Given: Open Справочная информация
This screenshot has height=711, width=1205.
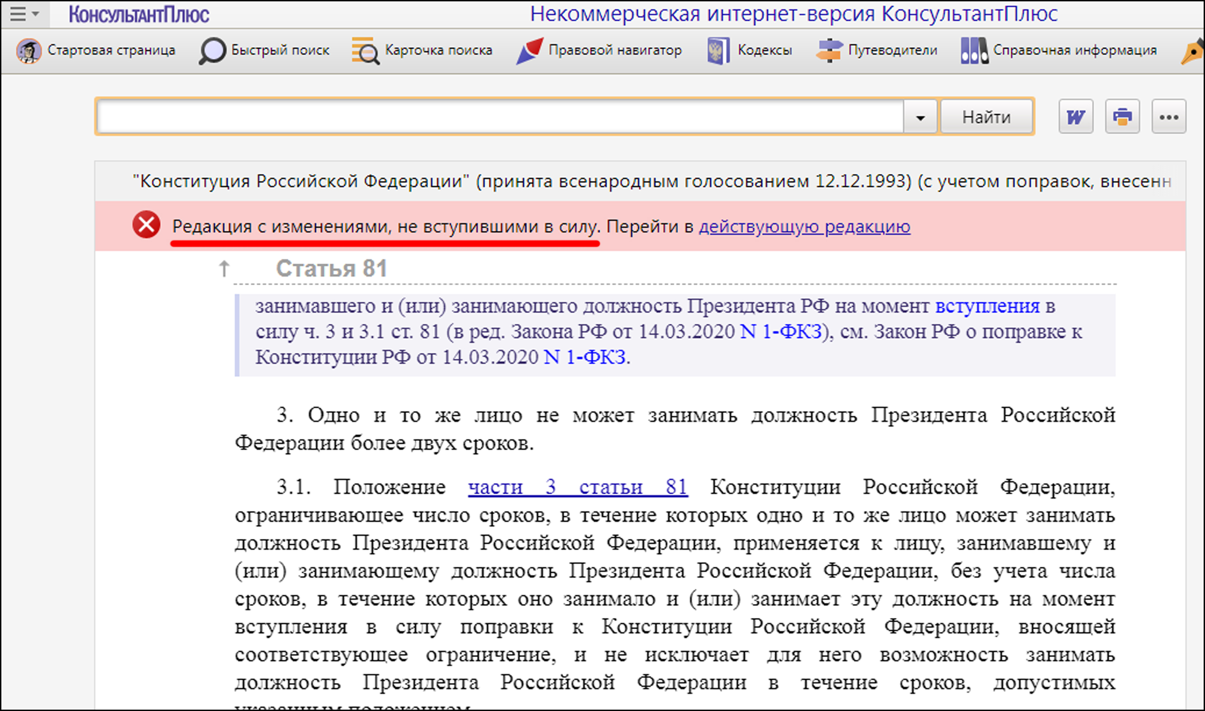Looking at the screenshot, I should point(1075,50).
